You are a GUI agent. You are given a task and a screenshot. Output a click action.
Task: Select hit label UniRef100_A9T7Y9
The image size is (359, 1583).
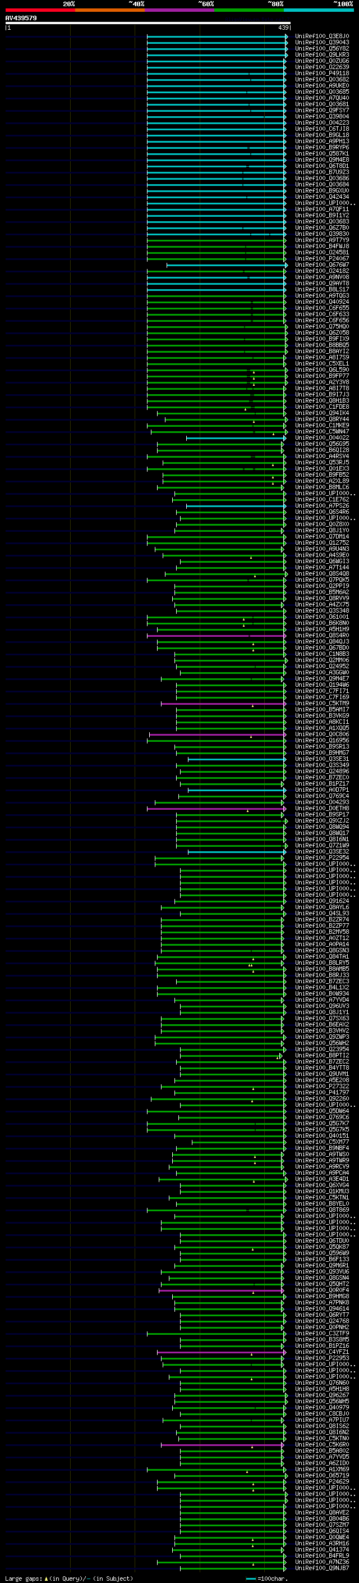point(321,240)
